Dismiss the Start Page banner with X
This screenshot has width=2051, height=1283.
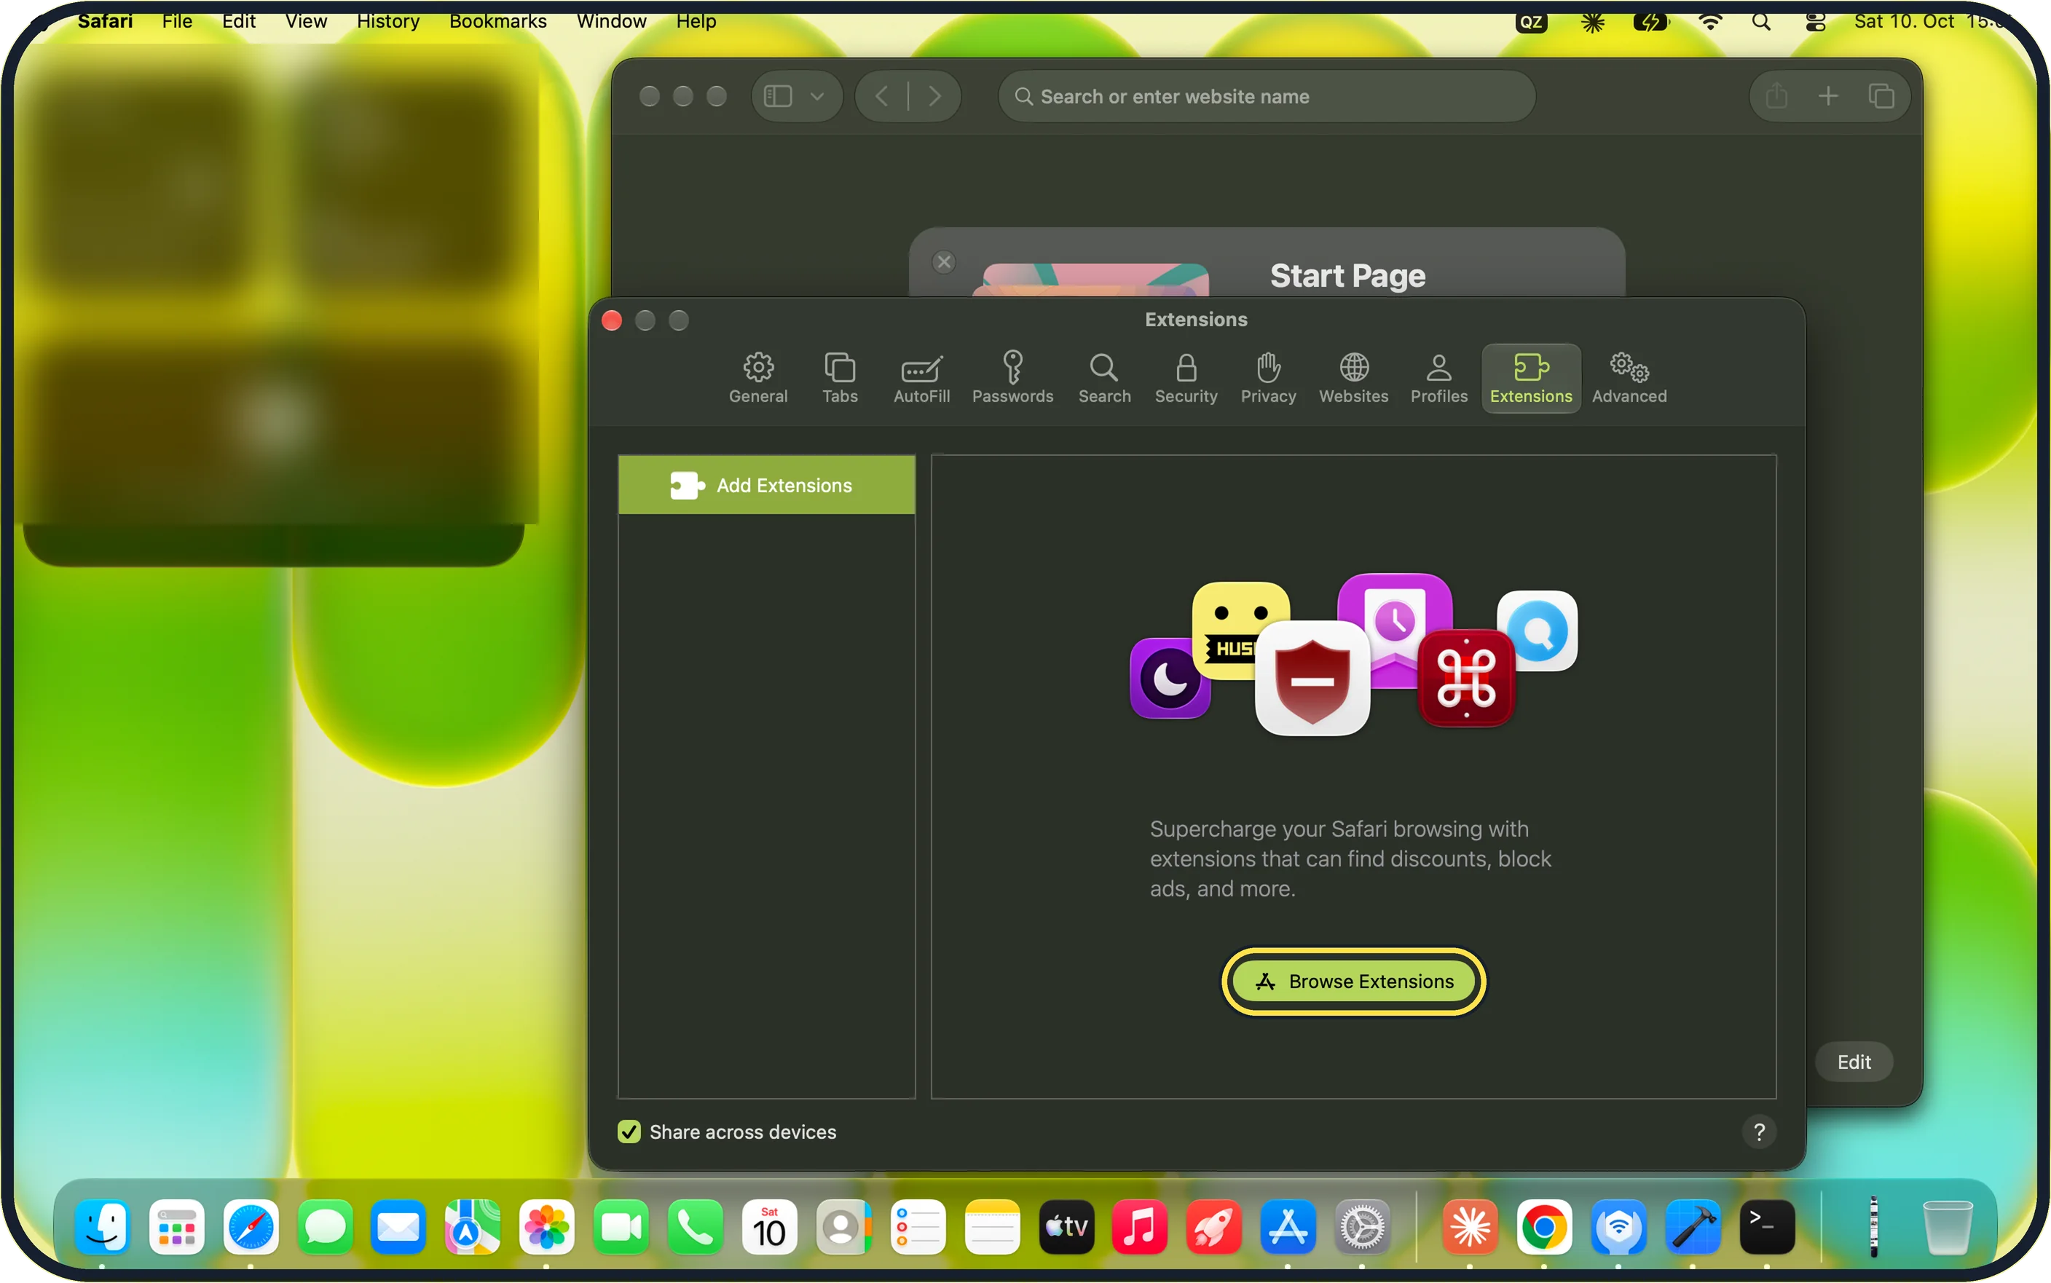944,261
